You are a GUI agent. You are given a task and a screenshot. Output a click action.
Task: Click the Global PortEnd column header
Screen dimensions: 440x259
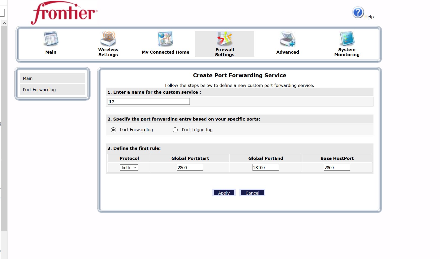[x=266, y=158]
